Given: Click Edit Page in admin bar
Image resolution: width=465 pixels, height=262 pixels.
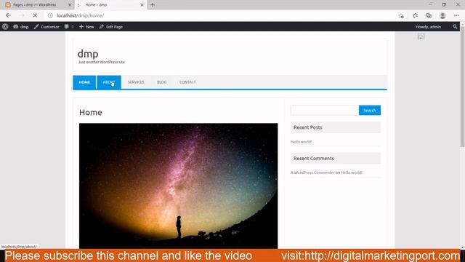Looking at the screenshot, I should point(111,27).
